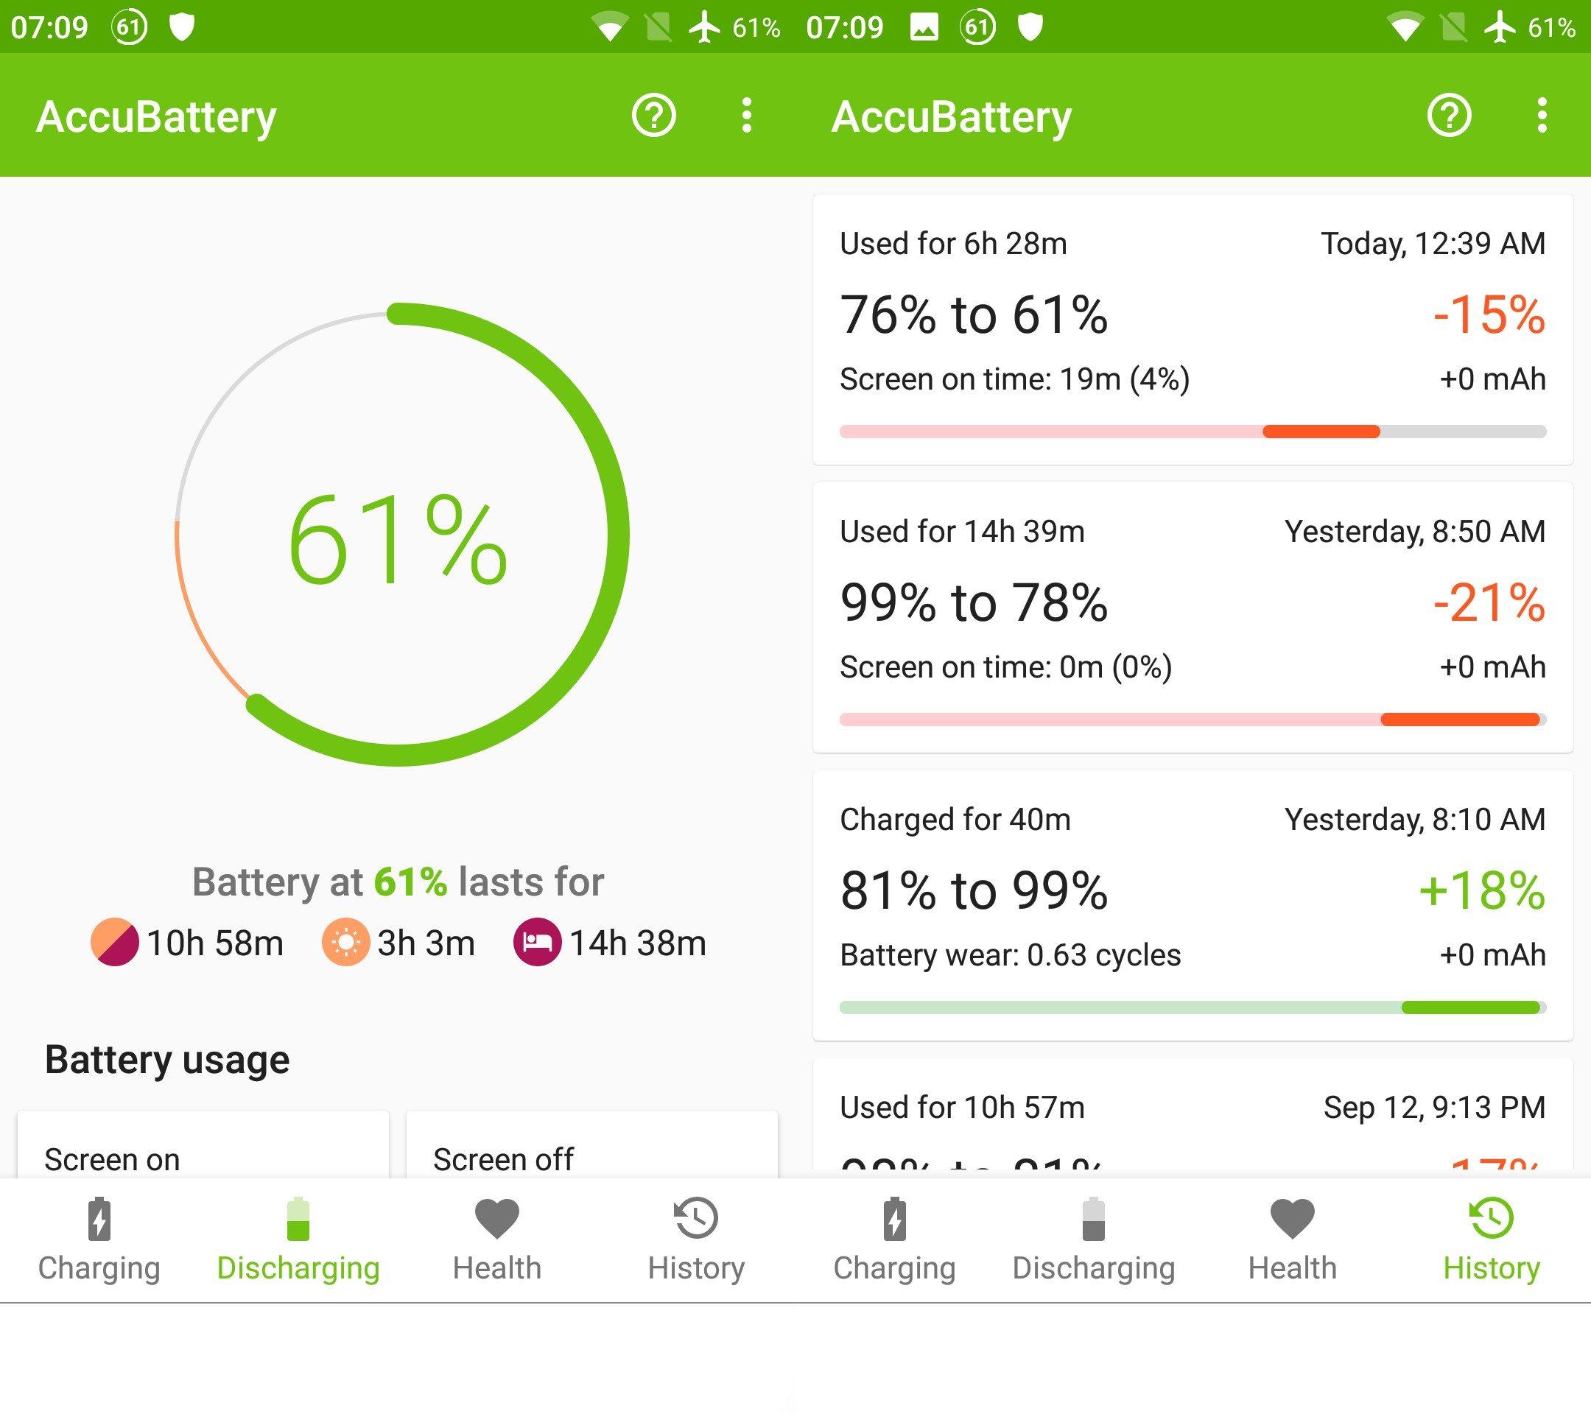Screen dimensions: 1591x1414
Task: Tap sleep bed icon beside 14h 38m
Action: (537, 943)
